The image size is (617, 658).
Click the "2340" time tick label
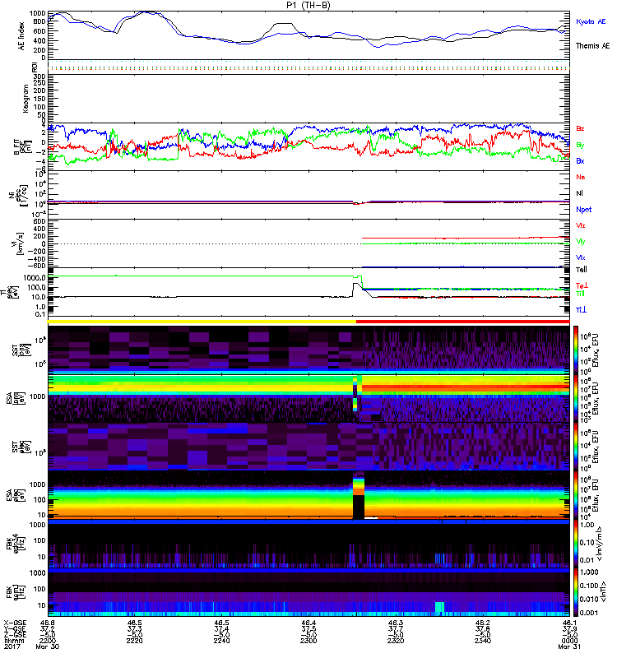tap(482, 641)
